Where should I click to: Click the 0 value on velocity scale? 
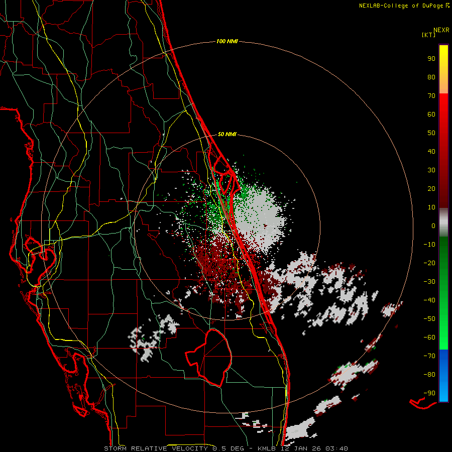tap(433, 226)
